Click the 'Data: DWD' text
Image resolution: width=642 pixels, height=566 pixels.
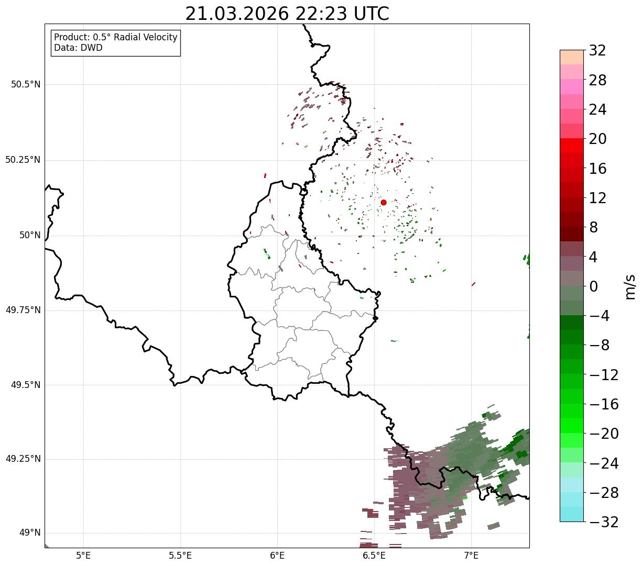(x=78, y=48)
